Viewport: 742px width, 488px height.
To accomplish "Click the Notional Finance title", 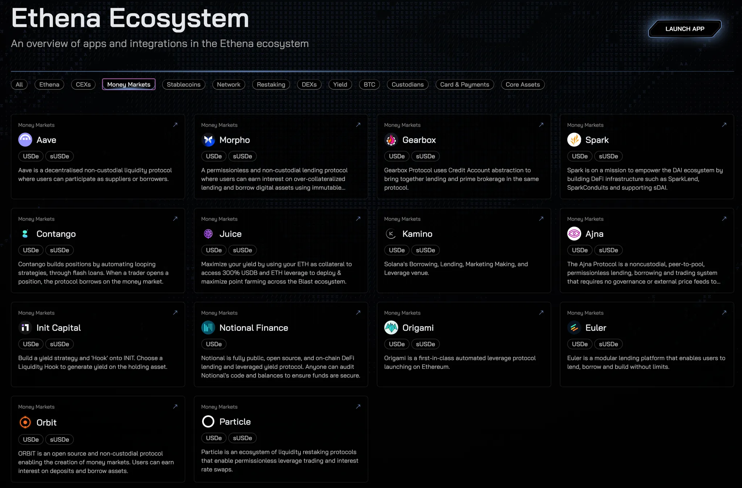I will [254, 328].
